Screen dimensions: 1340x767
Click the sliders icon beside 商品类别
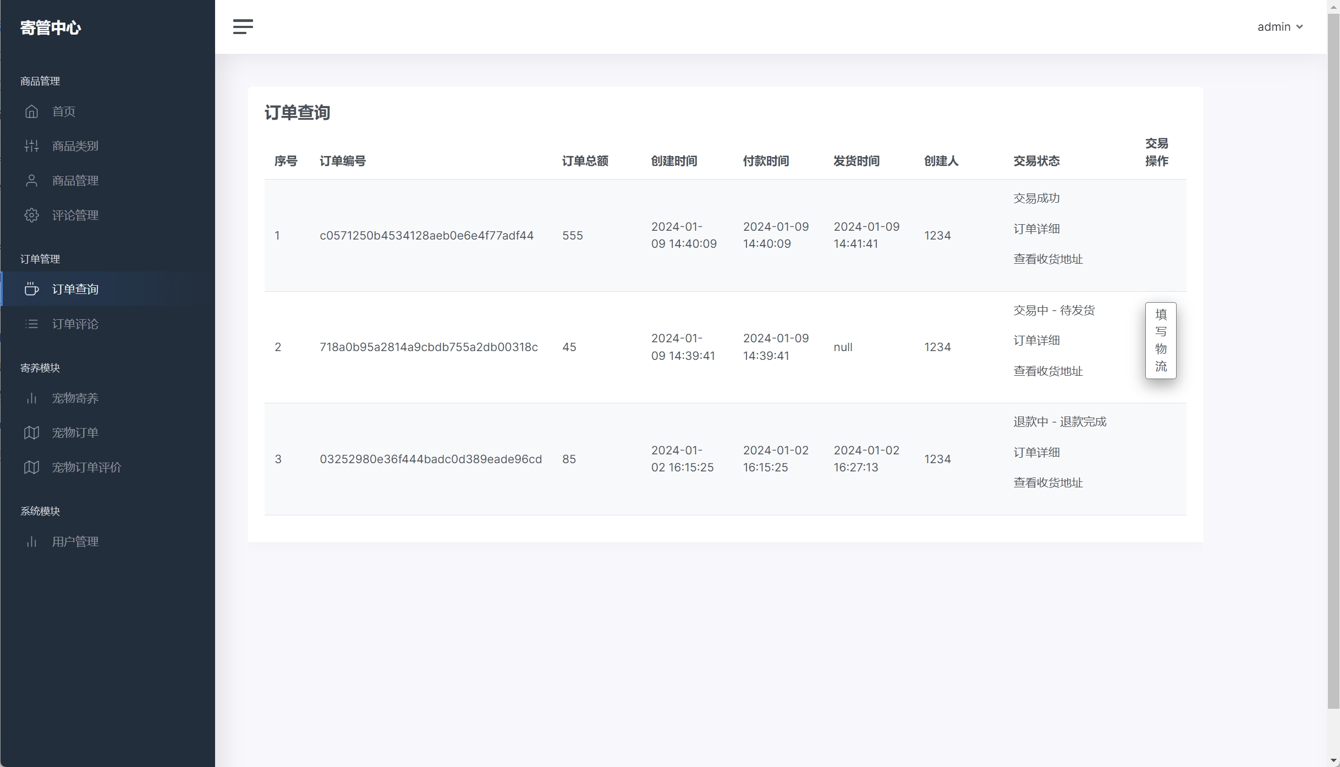[31, 146]
